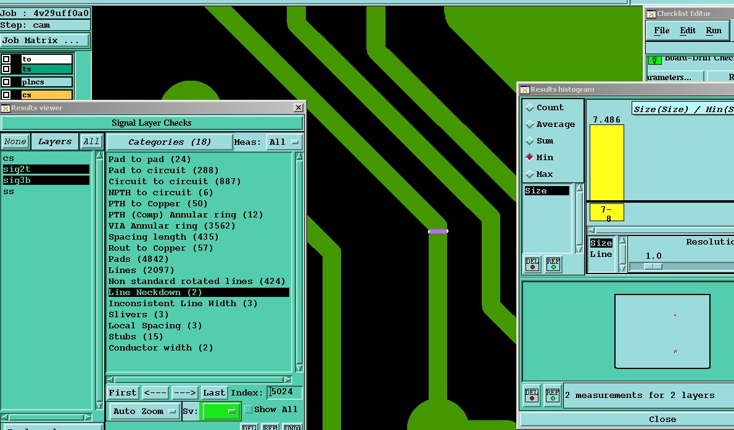Close the Results viewer with X
734x430 pixels.
pos(298,107)
